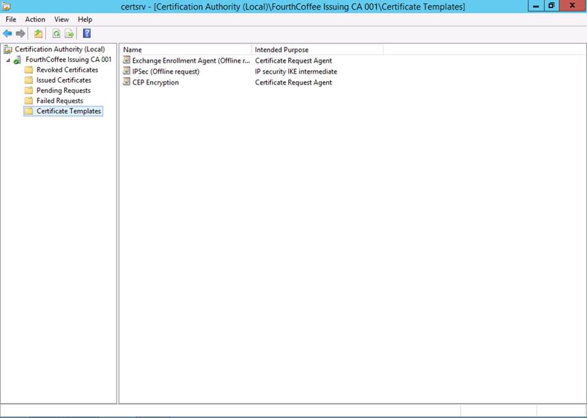Sort list by Intended Purpose column header

tap(317, 50)
